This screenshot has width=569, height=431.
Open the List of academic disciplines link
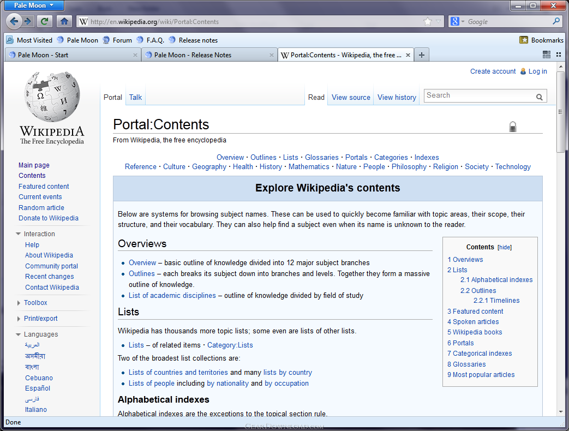click(x=172, y=296)
